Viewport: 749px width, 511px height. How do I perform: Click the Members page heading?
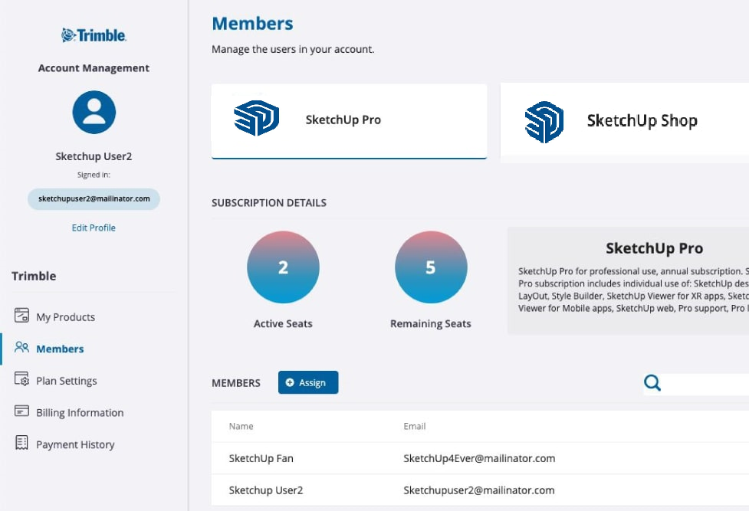click(x=253, y=24)
